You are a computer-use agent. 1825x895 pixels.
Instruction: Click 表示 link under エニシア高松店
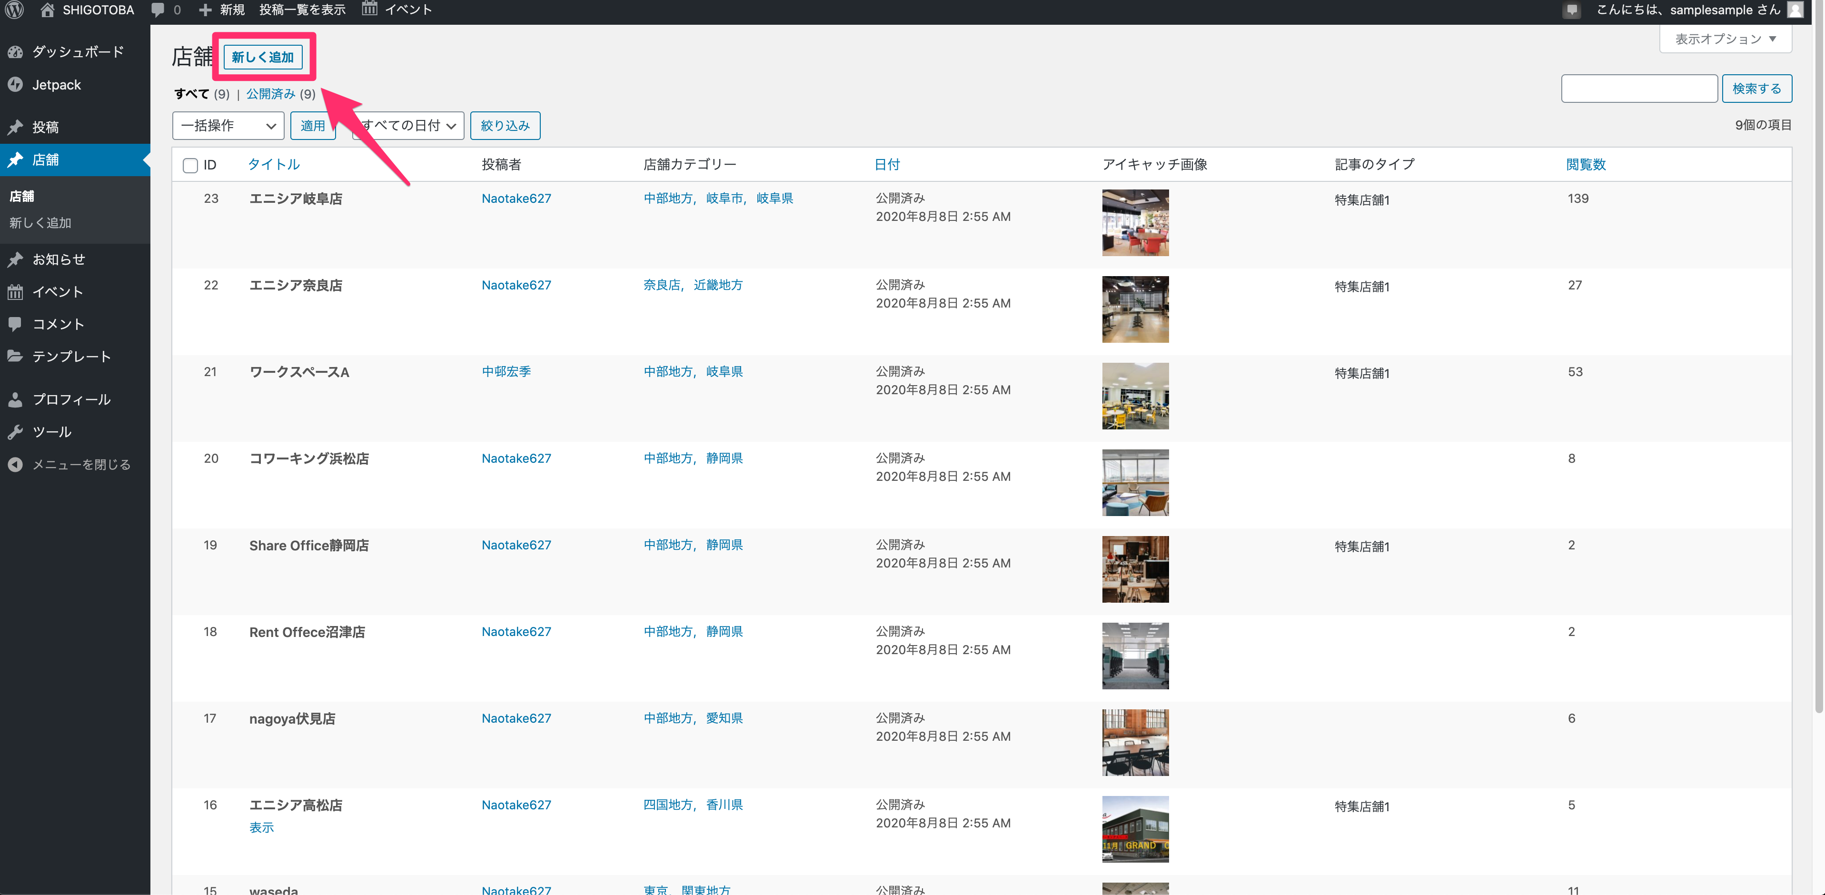(x=261, y=828)
